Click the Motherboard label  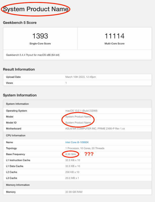tap(14, 129)
